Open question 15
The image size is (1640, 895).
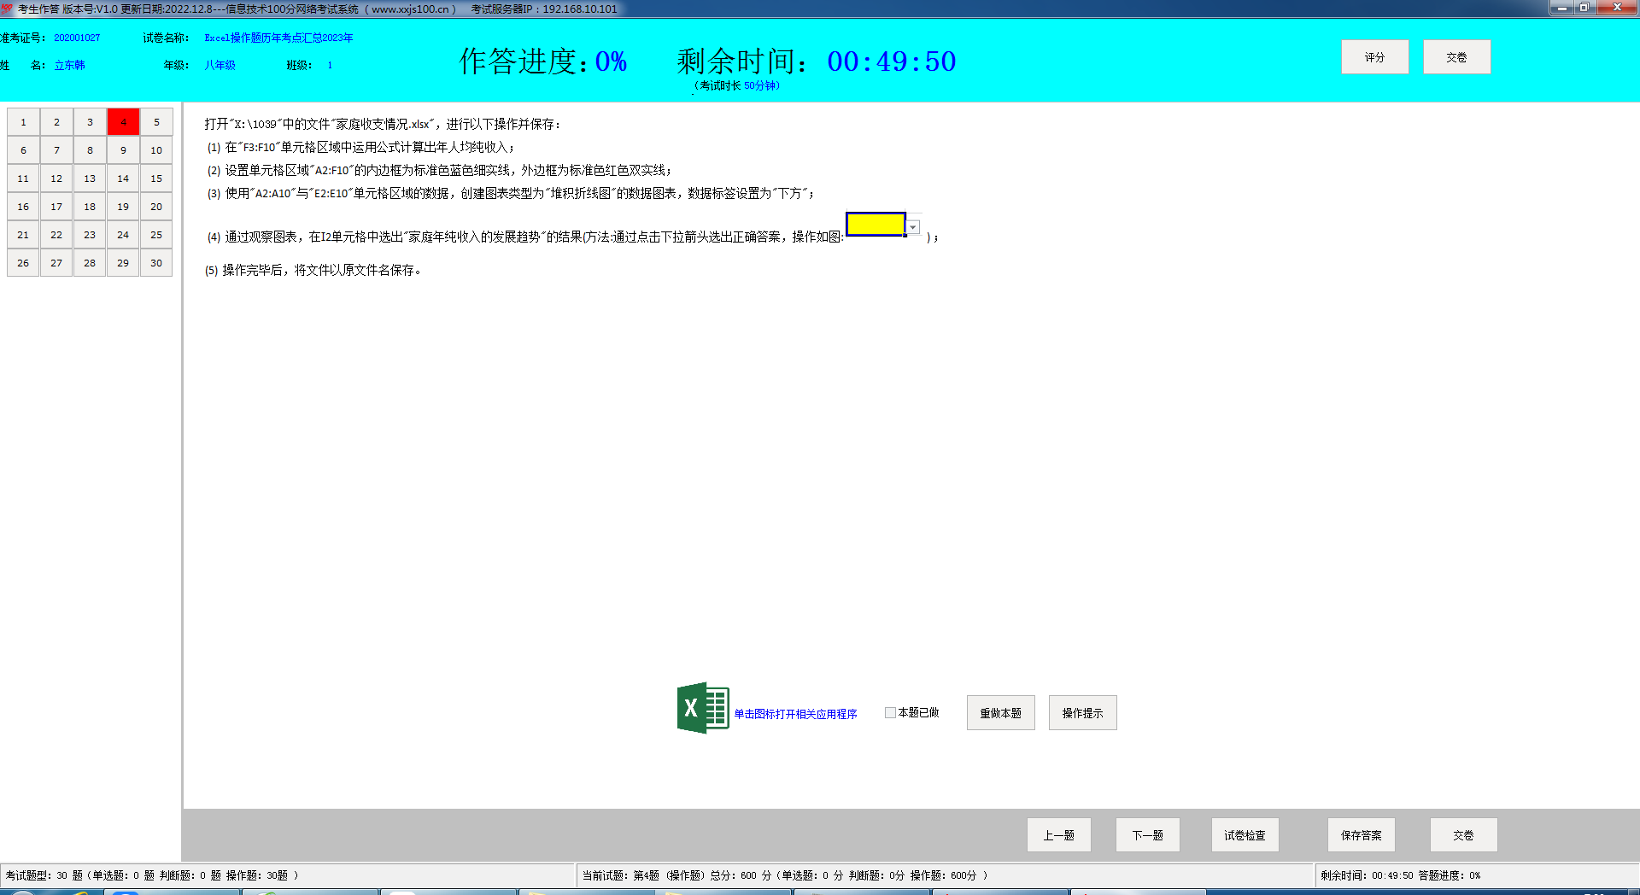coord(156,178)
